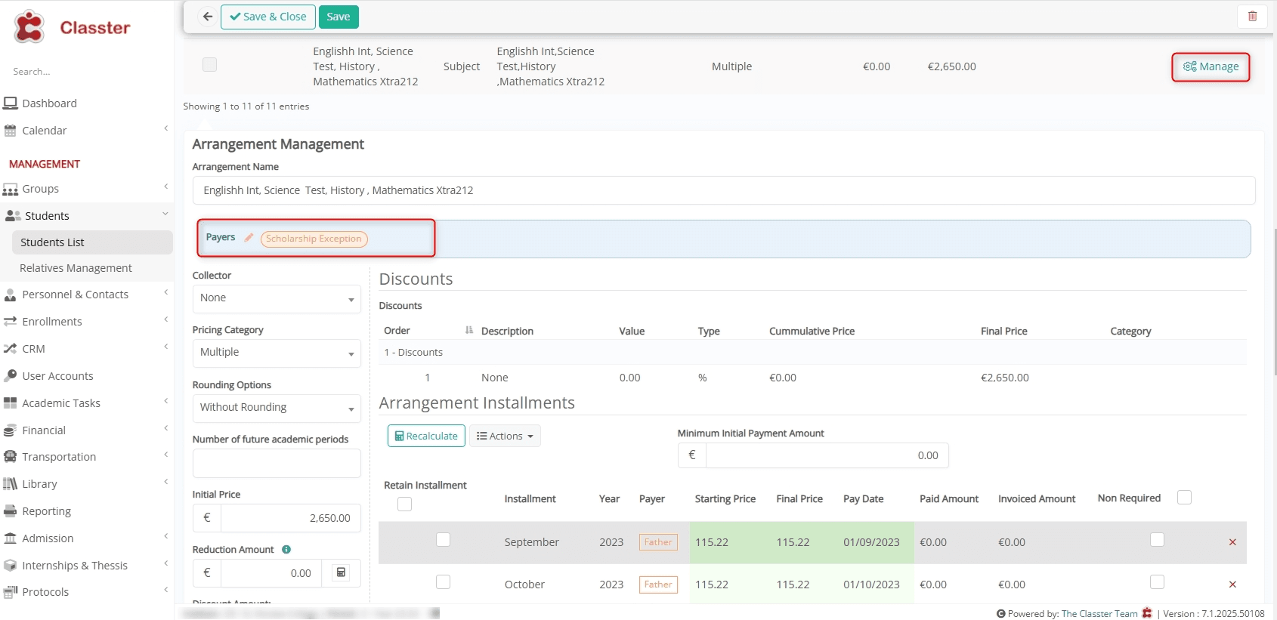
Task: Expand the Groups menu chevron
Action: 165,187
